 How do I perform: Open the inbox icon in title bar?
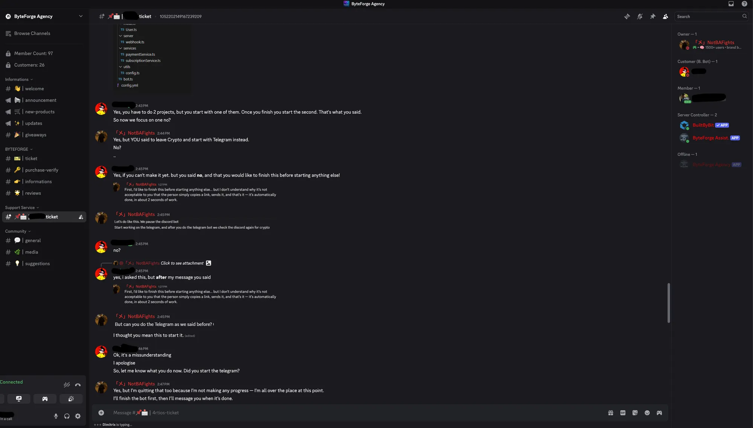click(x=731, y=4)
